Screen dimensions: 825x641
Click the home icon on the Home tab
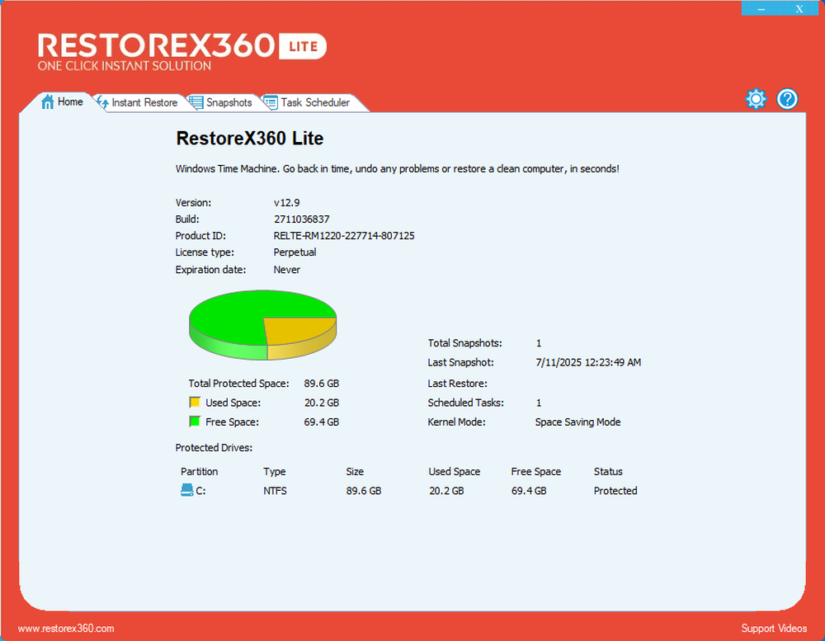pyautogui.click(x=49, y=101)
